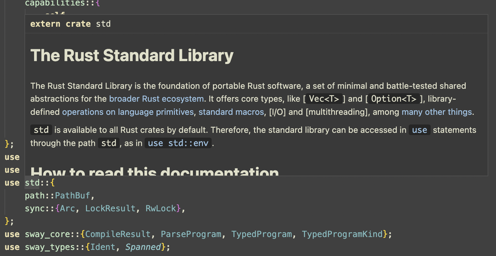Open the "standard macros" documentation link
496x256 pixels.
tap(231, 112)
